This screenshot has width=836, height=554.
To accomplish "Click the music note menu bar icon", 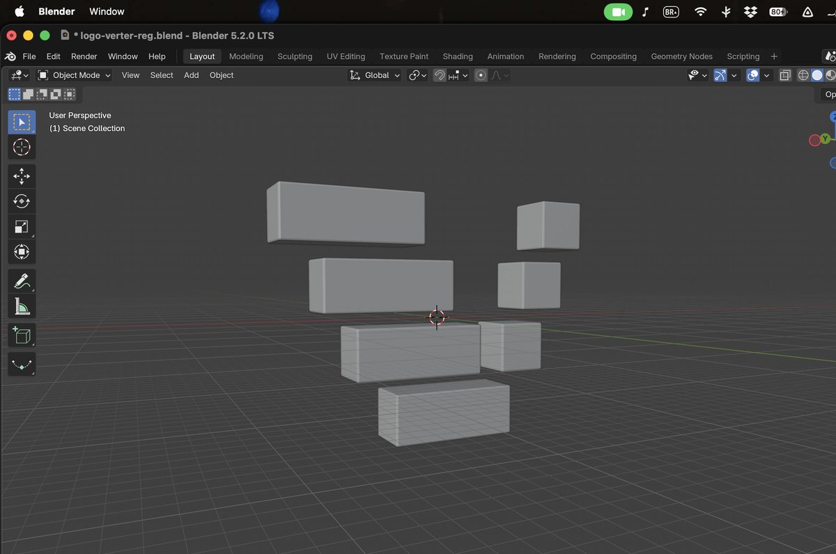I will 645,12.
